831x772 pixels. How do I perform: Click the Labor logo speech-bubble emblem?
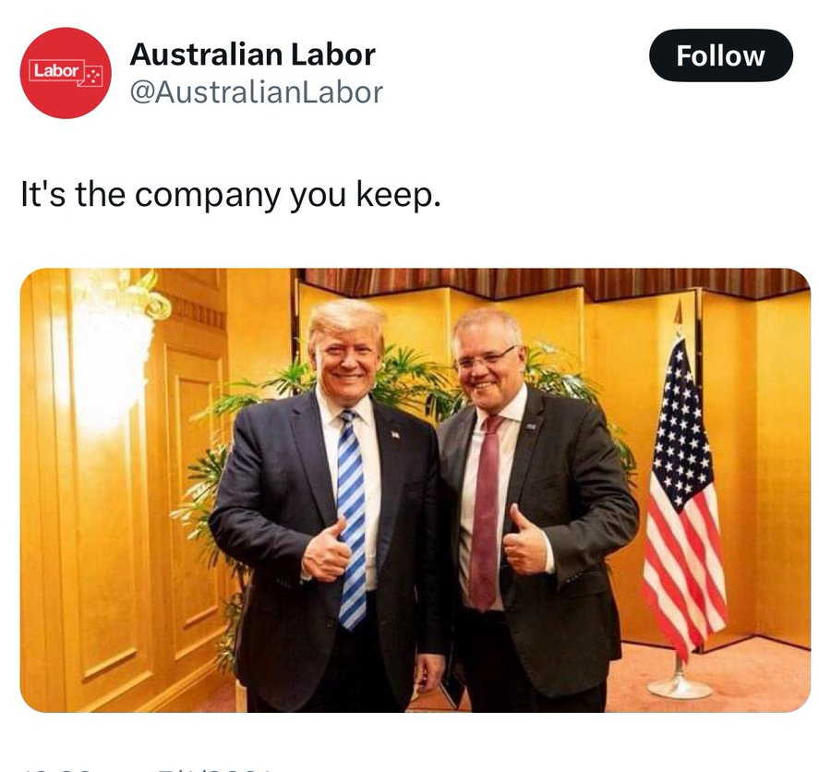point(66,72)
